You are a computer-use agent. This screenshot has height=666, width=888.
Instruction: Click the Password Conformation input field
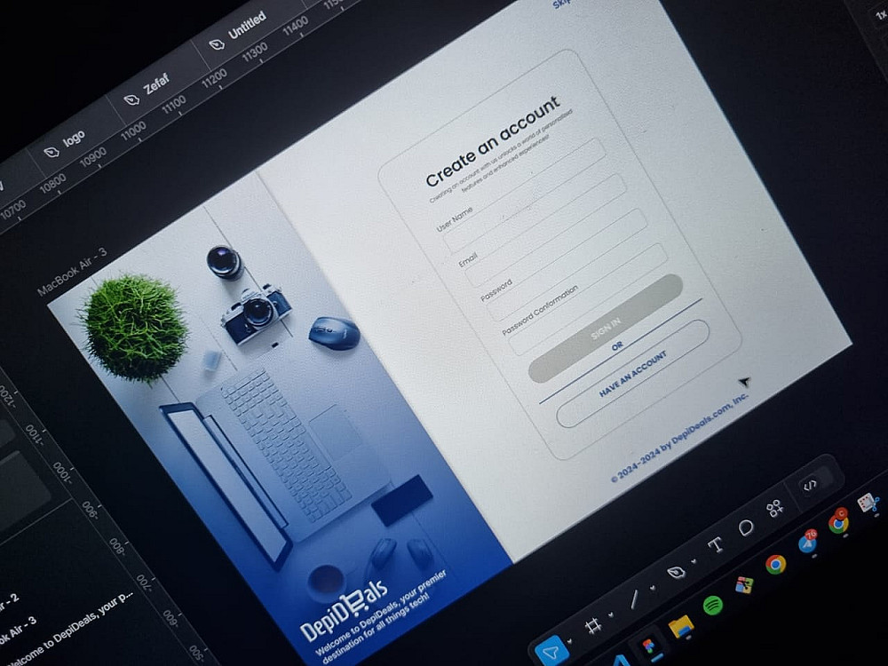click(588, 299)
